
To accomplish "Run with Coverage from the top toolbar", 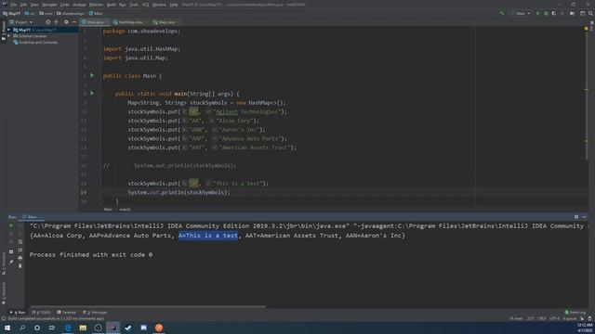I will tap(554, 13).
